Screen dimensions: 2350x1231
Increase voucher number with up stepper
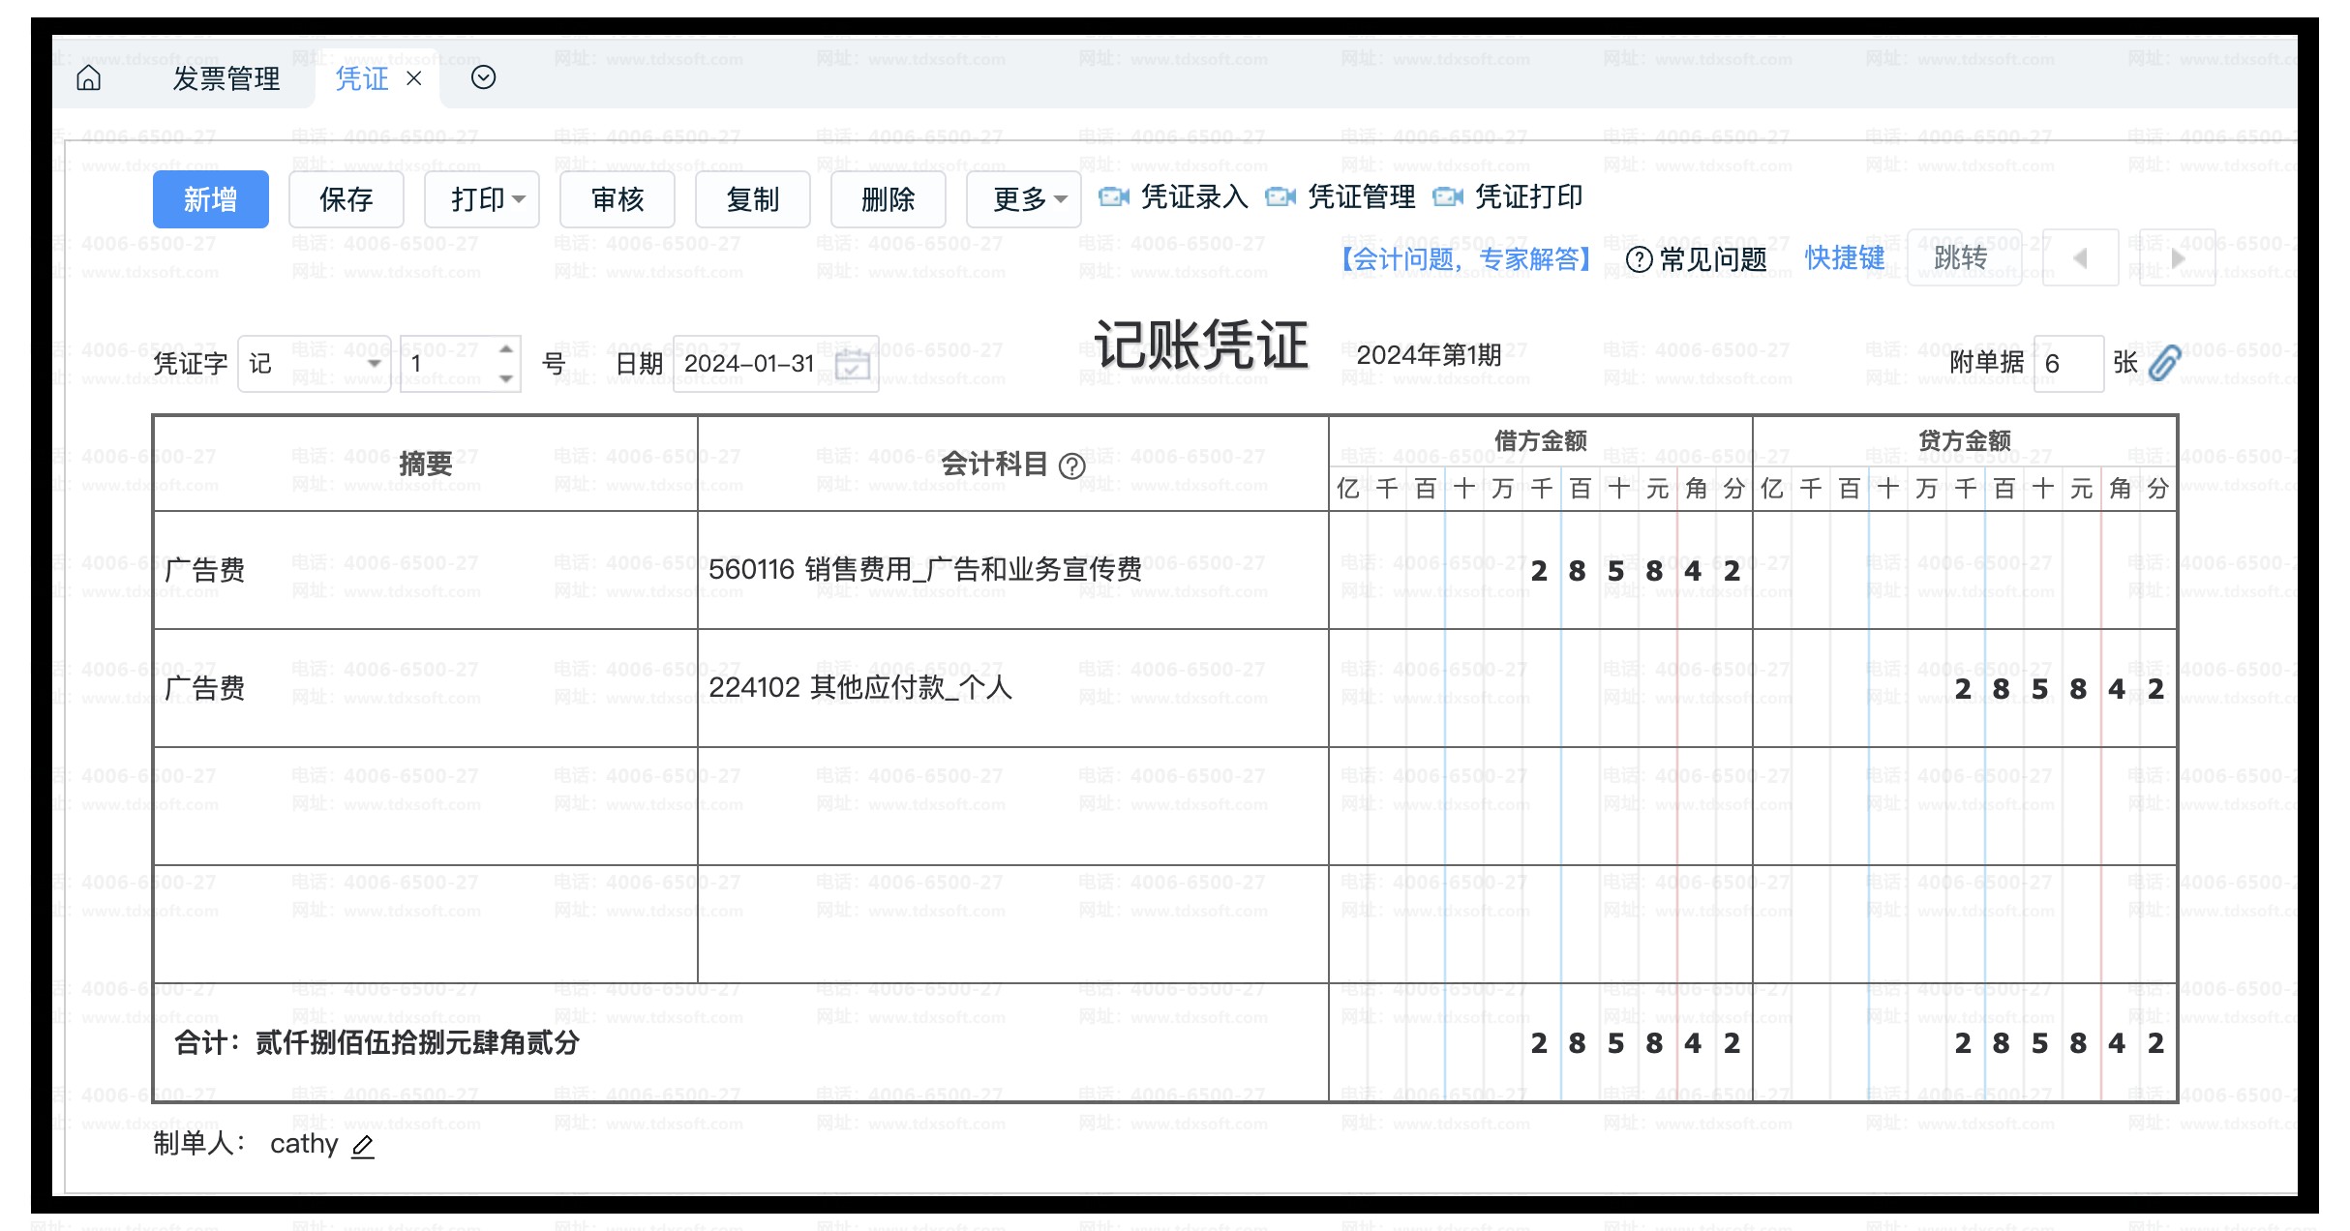505,349
